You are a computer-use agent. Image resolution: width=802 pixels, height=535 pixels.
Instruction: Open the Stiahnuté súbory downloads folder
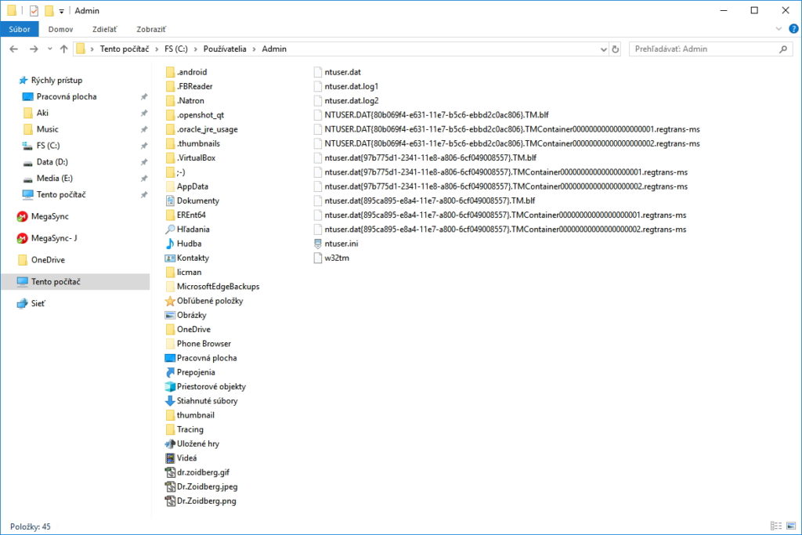click(x=207, y=401)
